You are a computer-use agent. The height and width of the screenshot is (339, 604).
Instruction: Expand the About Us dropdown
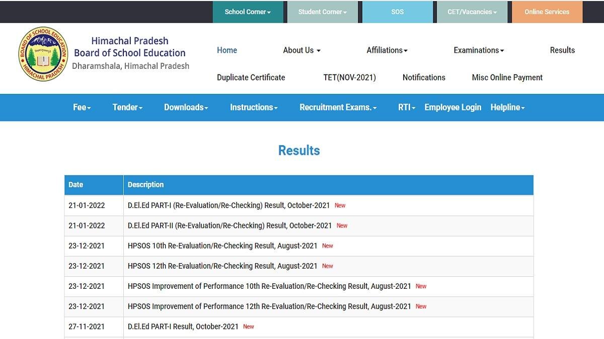301,50
